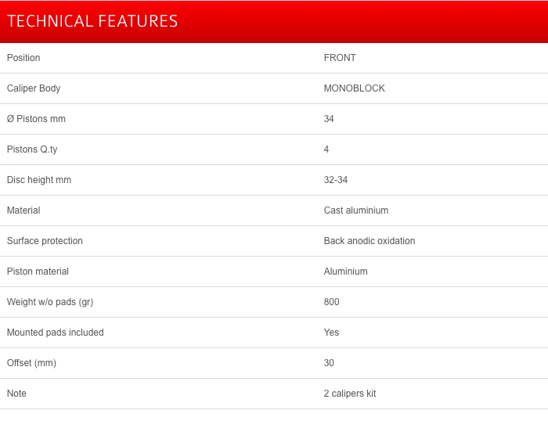Click the piston diameter value 34

(x=329, y=119)
